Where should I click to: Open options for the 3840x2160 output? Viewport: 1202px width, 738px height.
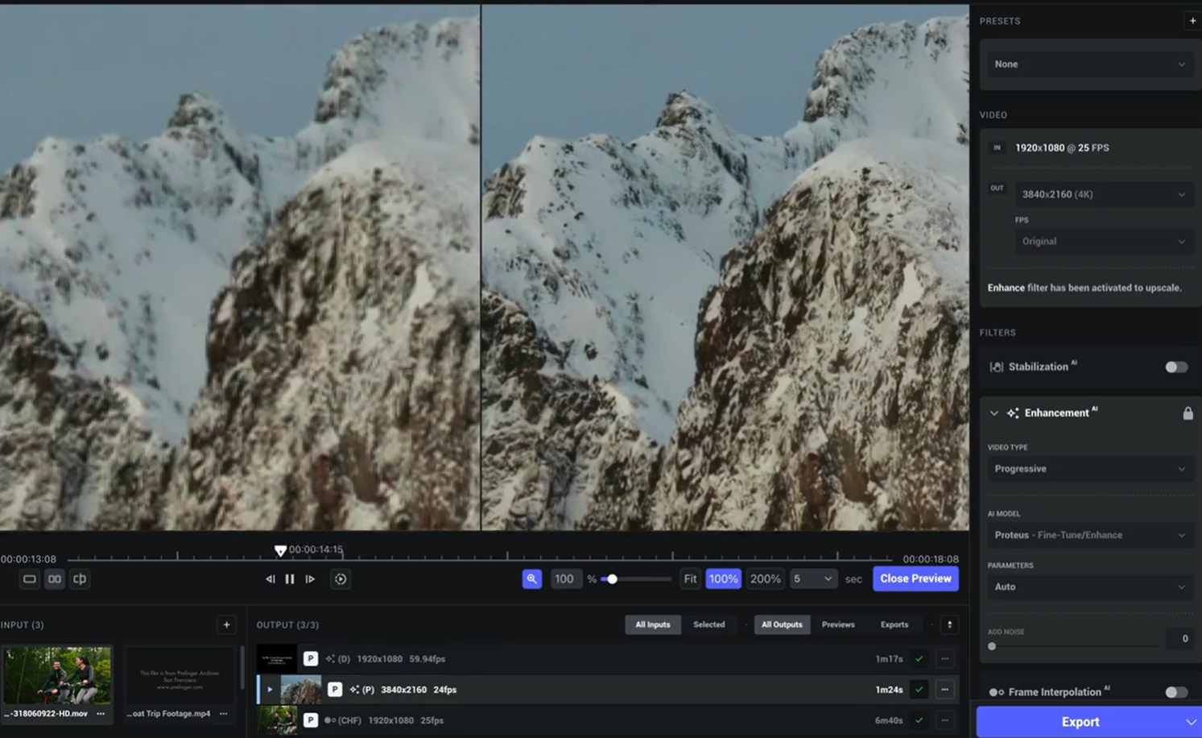point(944,690)
